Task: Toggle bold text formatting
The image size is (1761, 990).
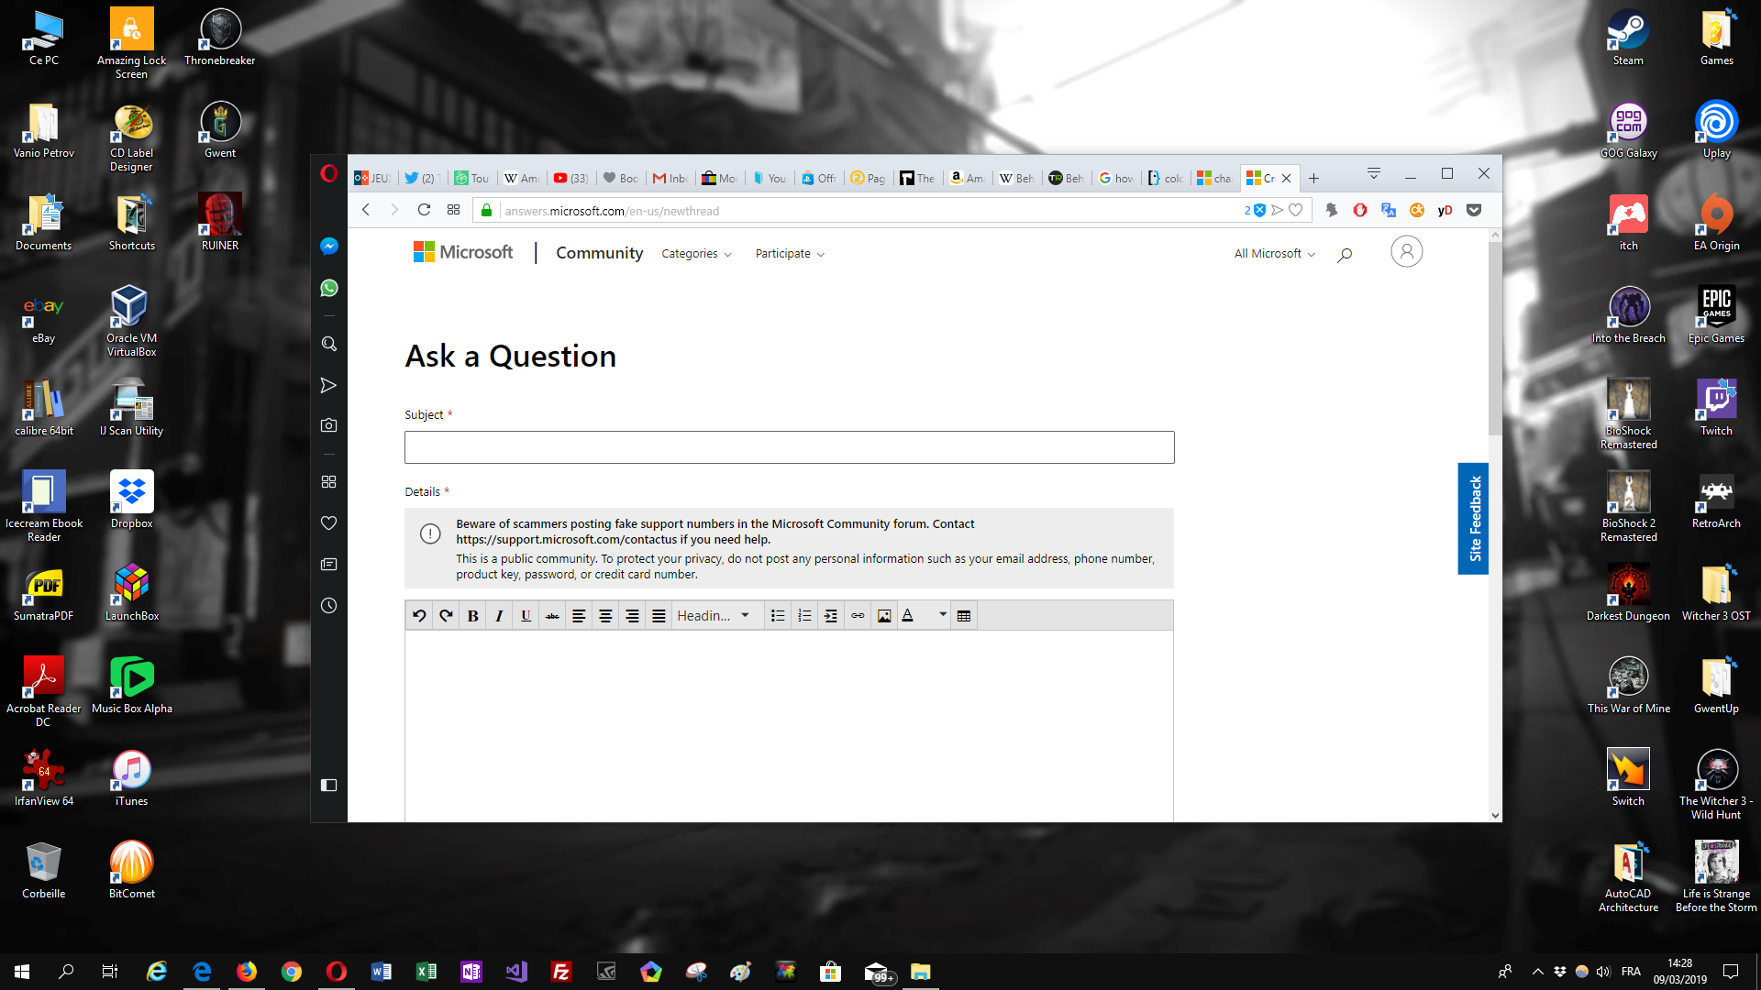Action: point(472,615)
